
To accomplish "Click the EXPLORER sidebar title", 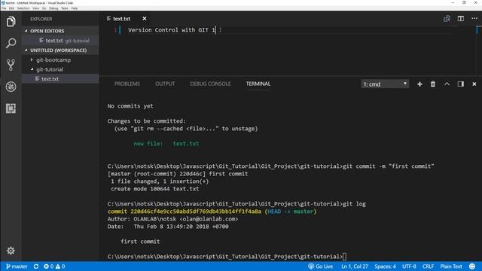I will [41, 19].
